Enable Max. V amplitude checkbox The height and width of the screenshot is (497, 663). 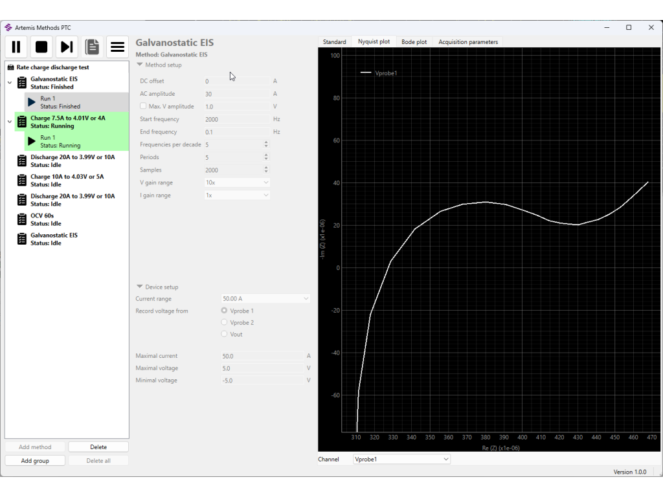coord(143,106)
